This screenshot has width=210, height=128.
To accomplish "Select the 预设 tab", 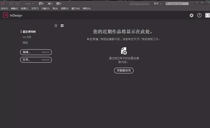I will coord(25,43).
